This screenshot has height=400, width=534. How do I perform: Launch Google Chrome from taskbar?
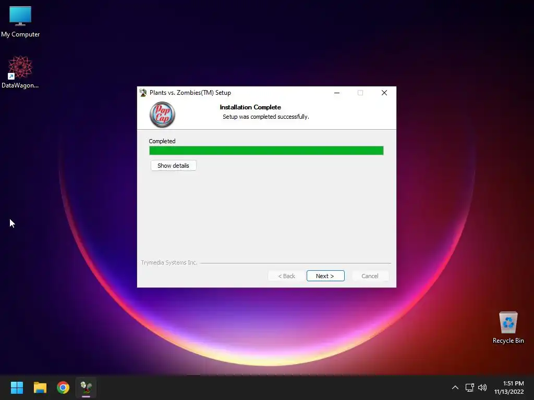point(63,387)
